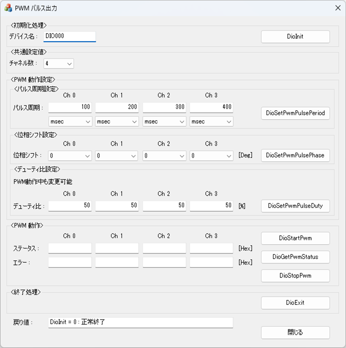The height and width of the screenshot is (348, 346).
Task: Start PWM with the DioStartPwm button
Action: (x=295, y=238)
